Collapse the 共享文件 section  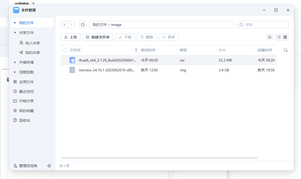pyautogui.click(x=15, y=33)
